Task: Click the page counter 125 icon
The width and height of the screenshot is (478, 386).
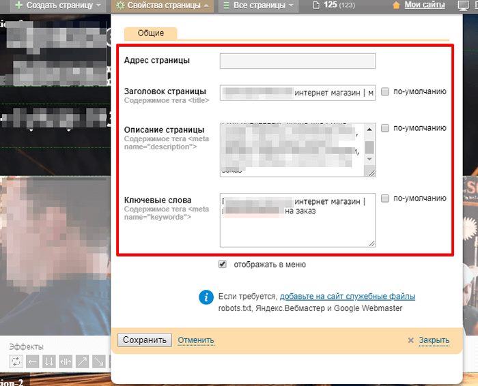Action: 317,5
